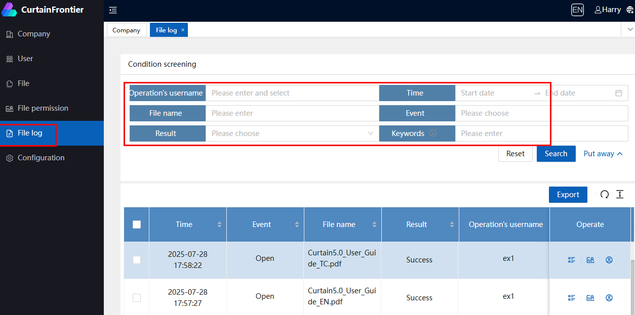This screenshot has width=635, height=315.
Task: Click the Keywords input field
Action: 542,133
